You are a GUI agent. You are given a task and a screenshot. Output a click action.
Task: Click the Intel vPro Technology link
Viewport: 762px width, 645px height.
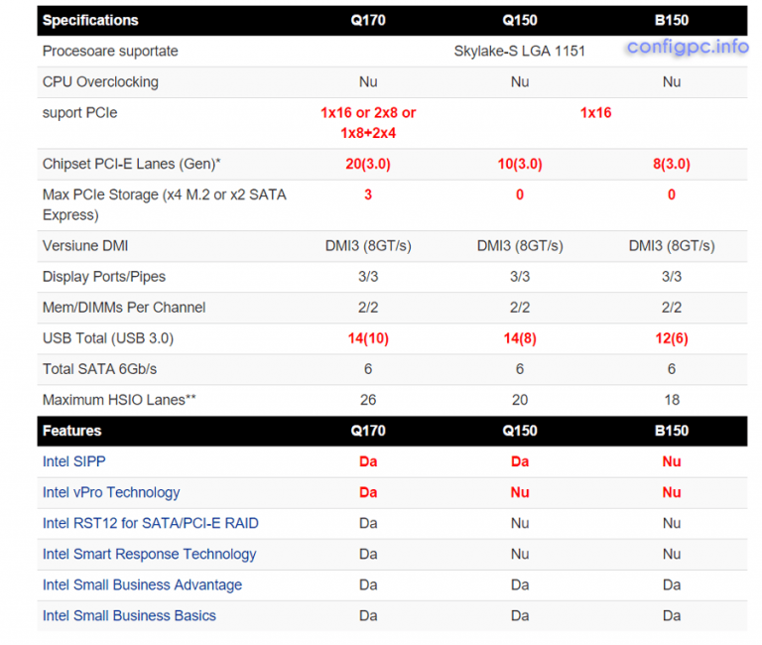coord(111,492)
